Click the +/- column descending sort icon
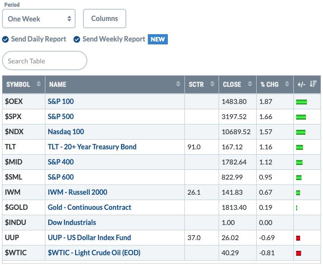The height and width of the screenshot is (265, 323). click(313, 84)
